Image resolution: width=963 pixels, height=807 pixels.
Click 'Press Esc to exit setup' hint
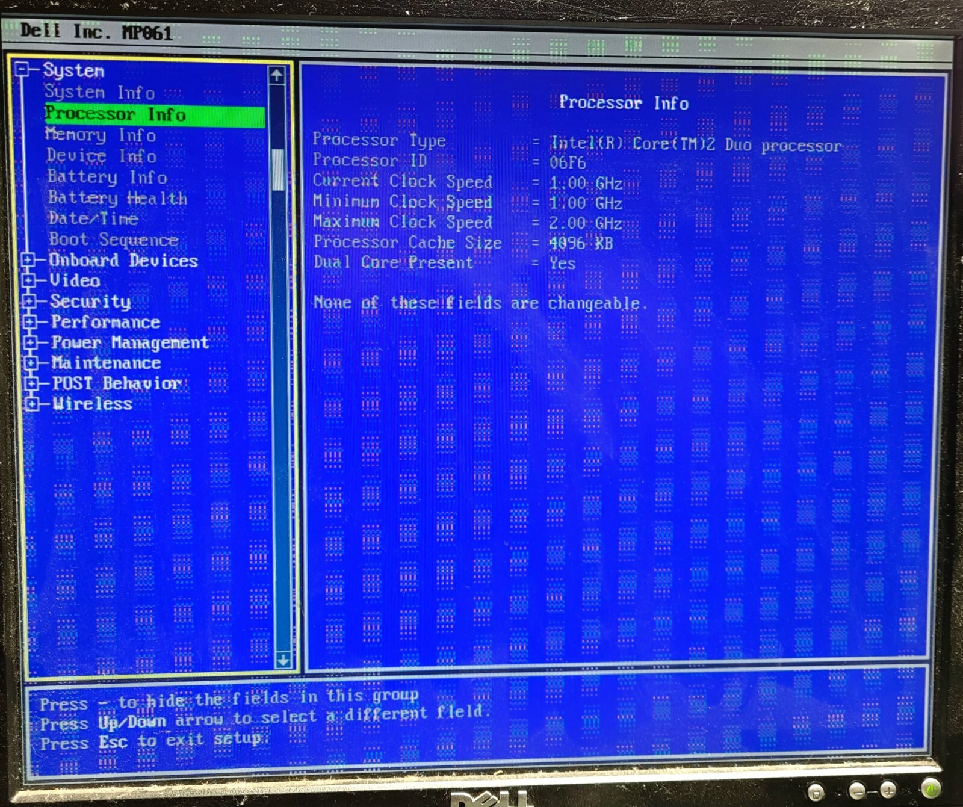[155, 741]
